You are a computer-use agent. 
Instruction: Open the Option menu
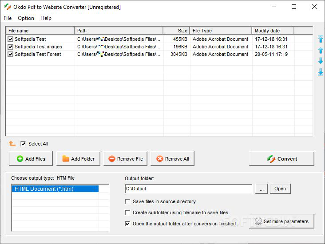(26, 18)
